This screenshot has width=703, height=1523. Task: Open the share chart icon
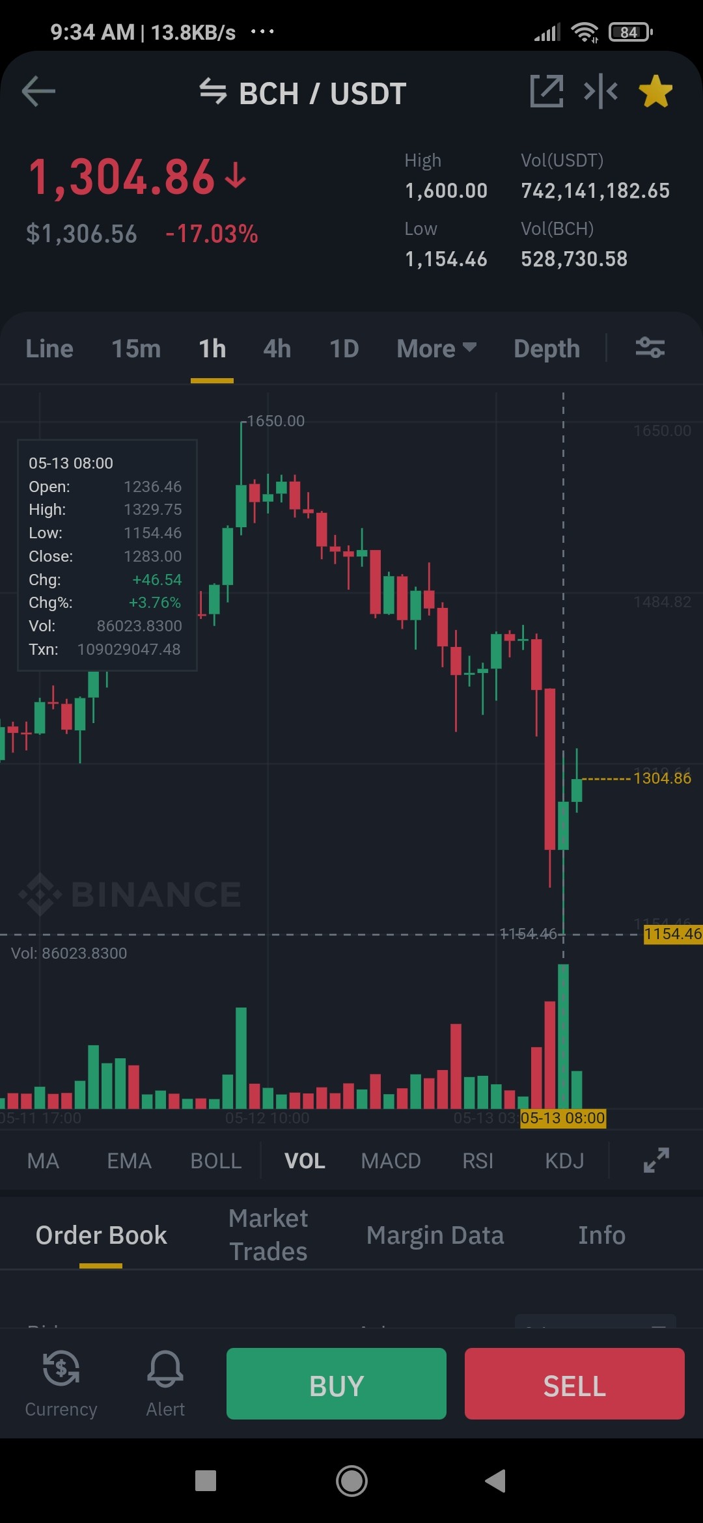pos(546,91)
